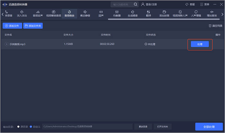
Task: Open 视频消除人声 vocal removal tool
Action: [180, 14]
